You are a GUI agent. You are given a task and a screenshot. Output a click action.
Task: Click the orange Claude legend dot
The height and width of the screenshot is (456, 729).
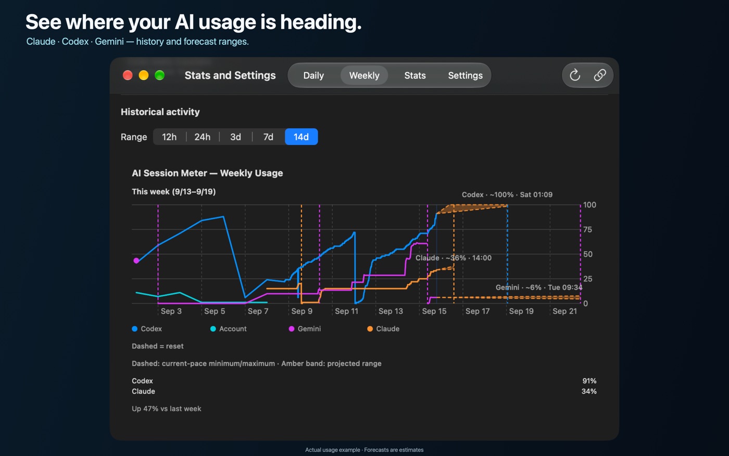pos(370,329)
